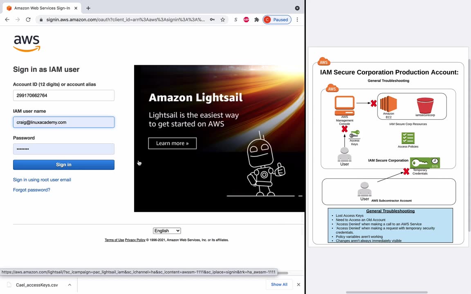
Task: Expand the Cael_accessKeys.csv download chevron
Action: point(70,285)
